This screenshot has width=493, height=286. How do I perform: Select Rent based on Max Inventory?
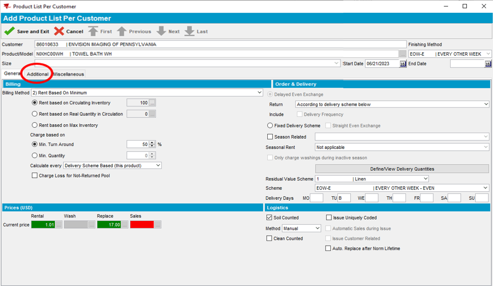pos(35,125)
